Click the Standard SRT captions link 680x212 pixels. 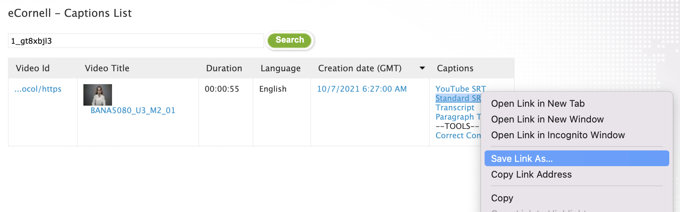[x=458, y=98]
